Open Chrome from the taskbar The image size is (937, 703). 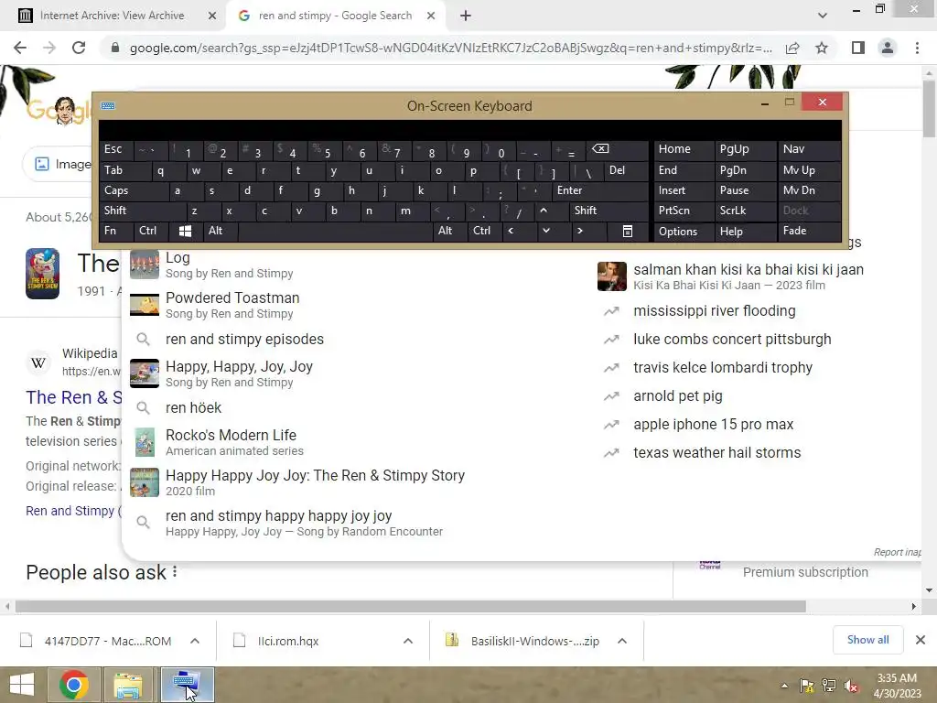click(x=74, y=685)
